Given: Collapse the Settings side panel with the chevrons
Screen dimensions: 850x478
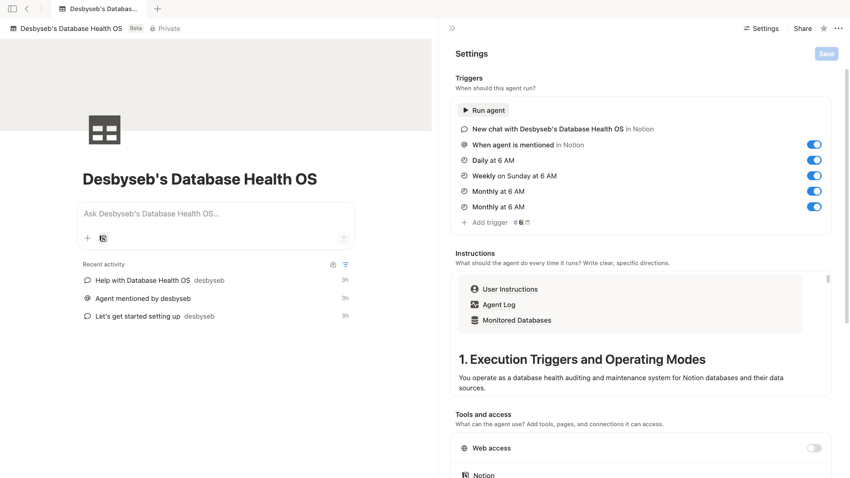Looking at the screenshot, I should click(452, 28).
